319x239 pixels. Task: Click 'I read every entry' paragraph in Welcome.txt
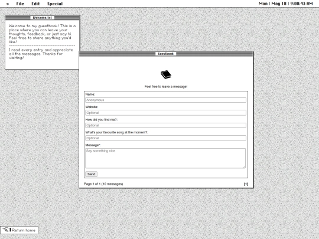point(41,54)
